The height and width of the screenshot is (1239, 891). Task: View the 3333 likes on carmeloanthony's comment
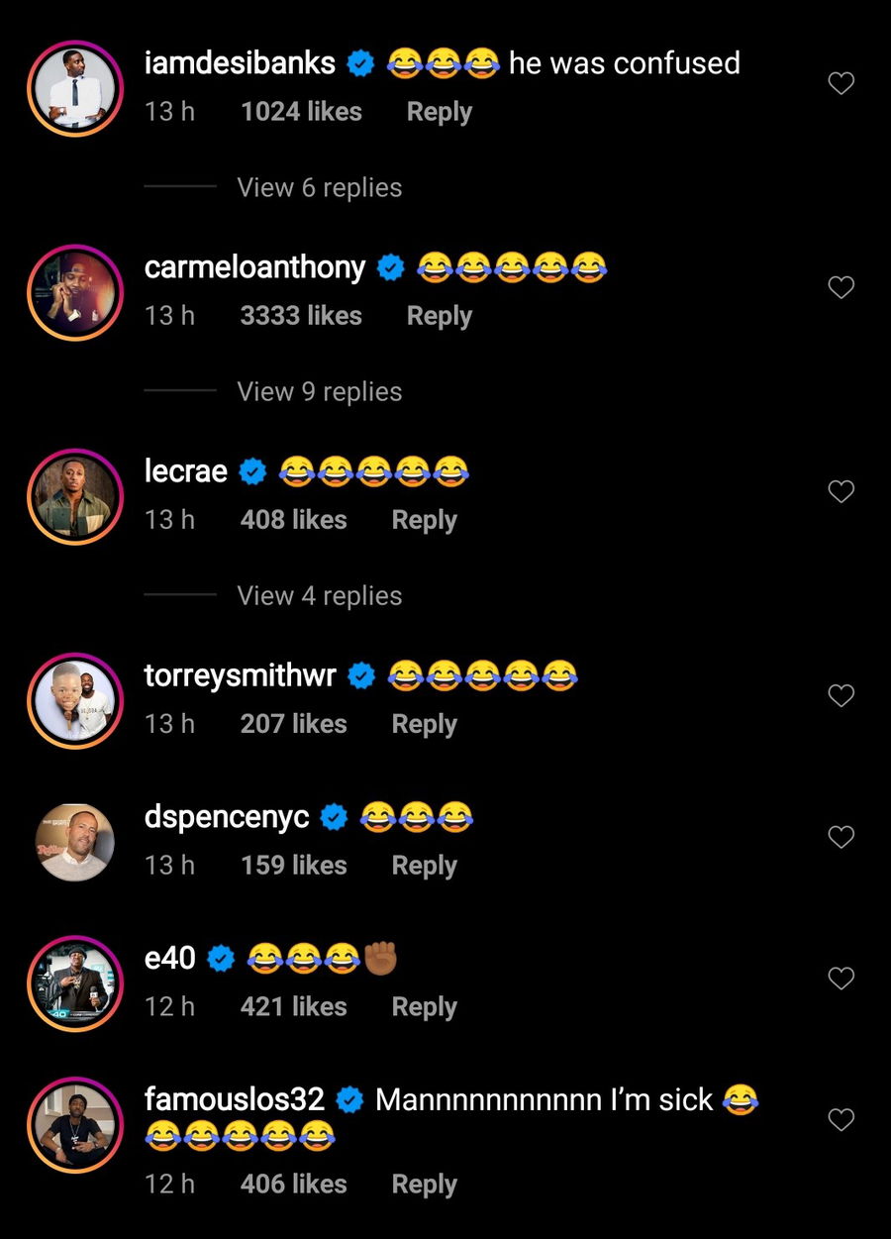pyautogui.click(x=301, y=317)
